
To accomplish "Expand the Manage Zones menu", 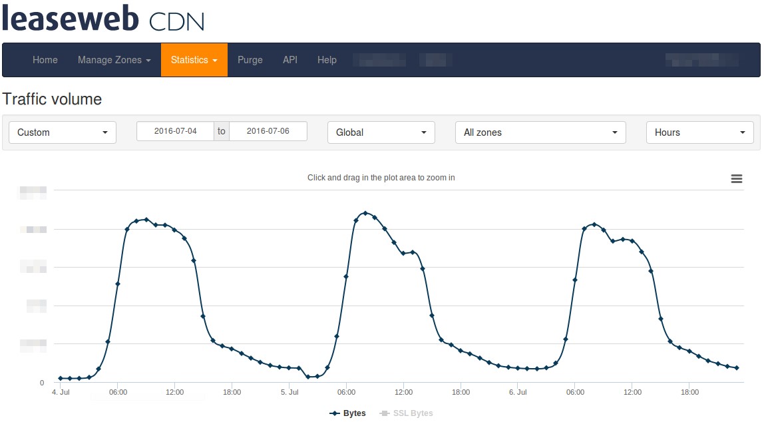I will coord(114,60).
